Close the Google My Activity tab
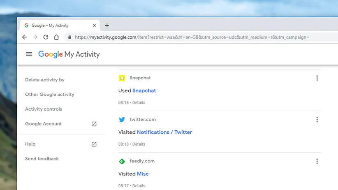The height and width of the screenshot is (190, 338). coord(94,25)
